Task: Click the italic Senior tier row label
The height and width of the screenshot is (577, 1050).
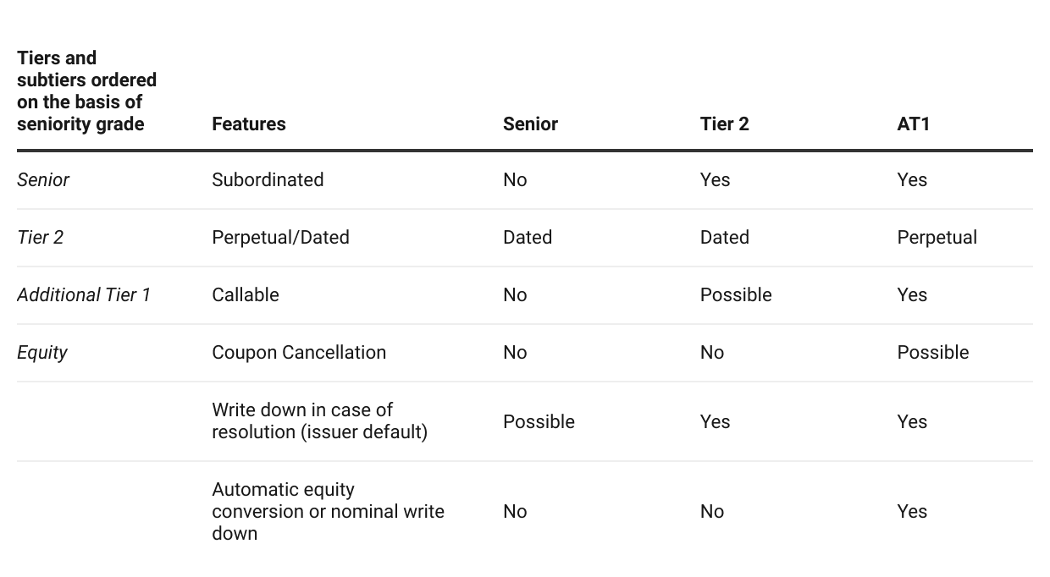Action: click(x=43, y=180)
